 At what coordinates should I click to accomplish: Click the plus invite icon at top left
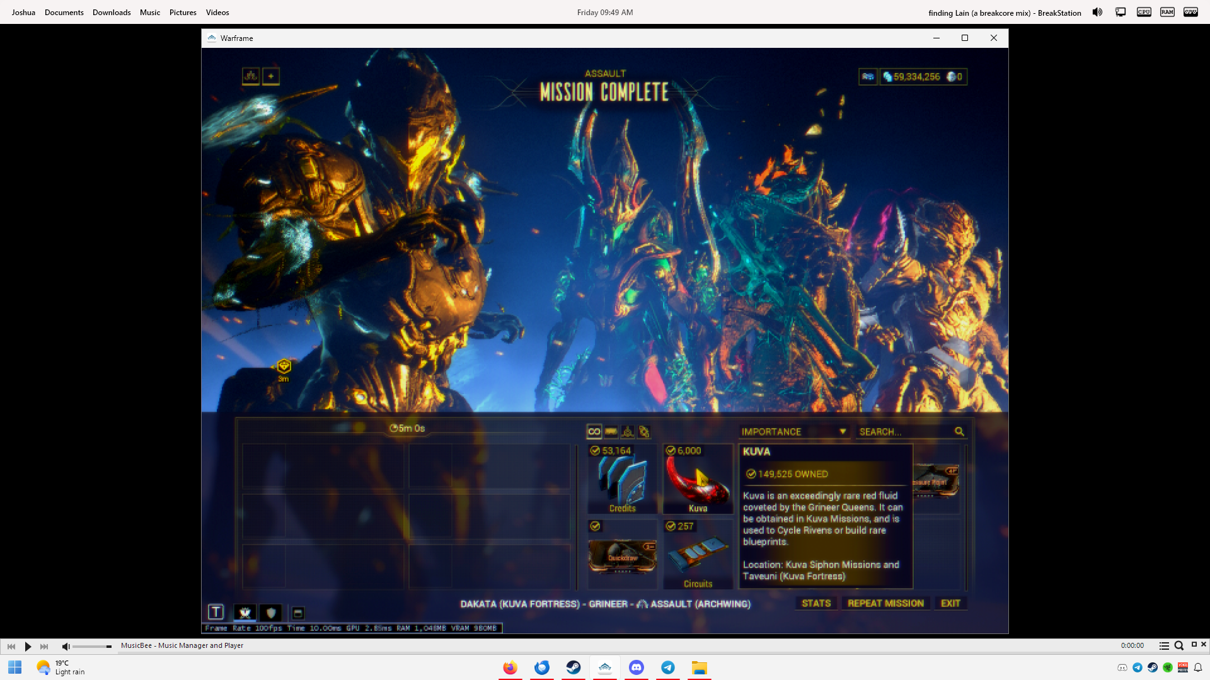point(271,76)
